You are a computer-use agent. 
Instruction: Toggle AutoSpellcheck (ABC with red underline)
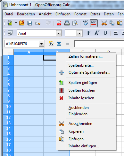[x=94, y=23]
